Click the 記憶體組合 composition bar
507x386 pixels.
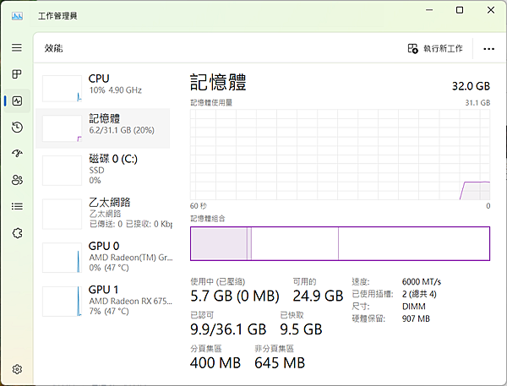(340, 243)
